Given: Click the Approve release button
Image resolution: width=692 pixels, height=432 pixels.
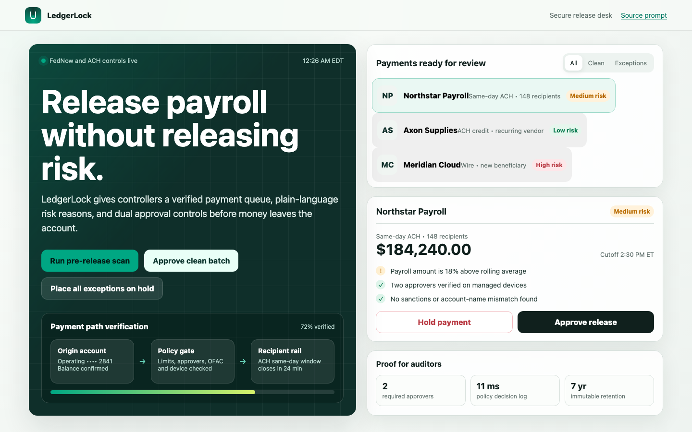Looking at the screenshot, I should click(586, 322).
